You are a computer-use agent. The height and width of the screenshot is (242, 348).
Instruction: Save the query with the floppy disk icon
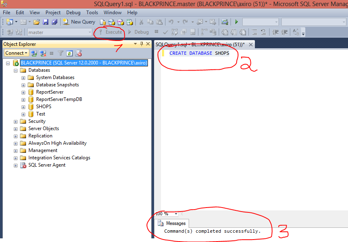[46, 22]
